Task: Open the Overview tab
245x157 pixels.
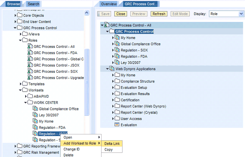Action: point(109,4)
